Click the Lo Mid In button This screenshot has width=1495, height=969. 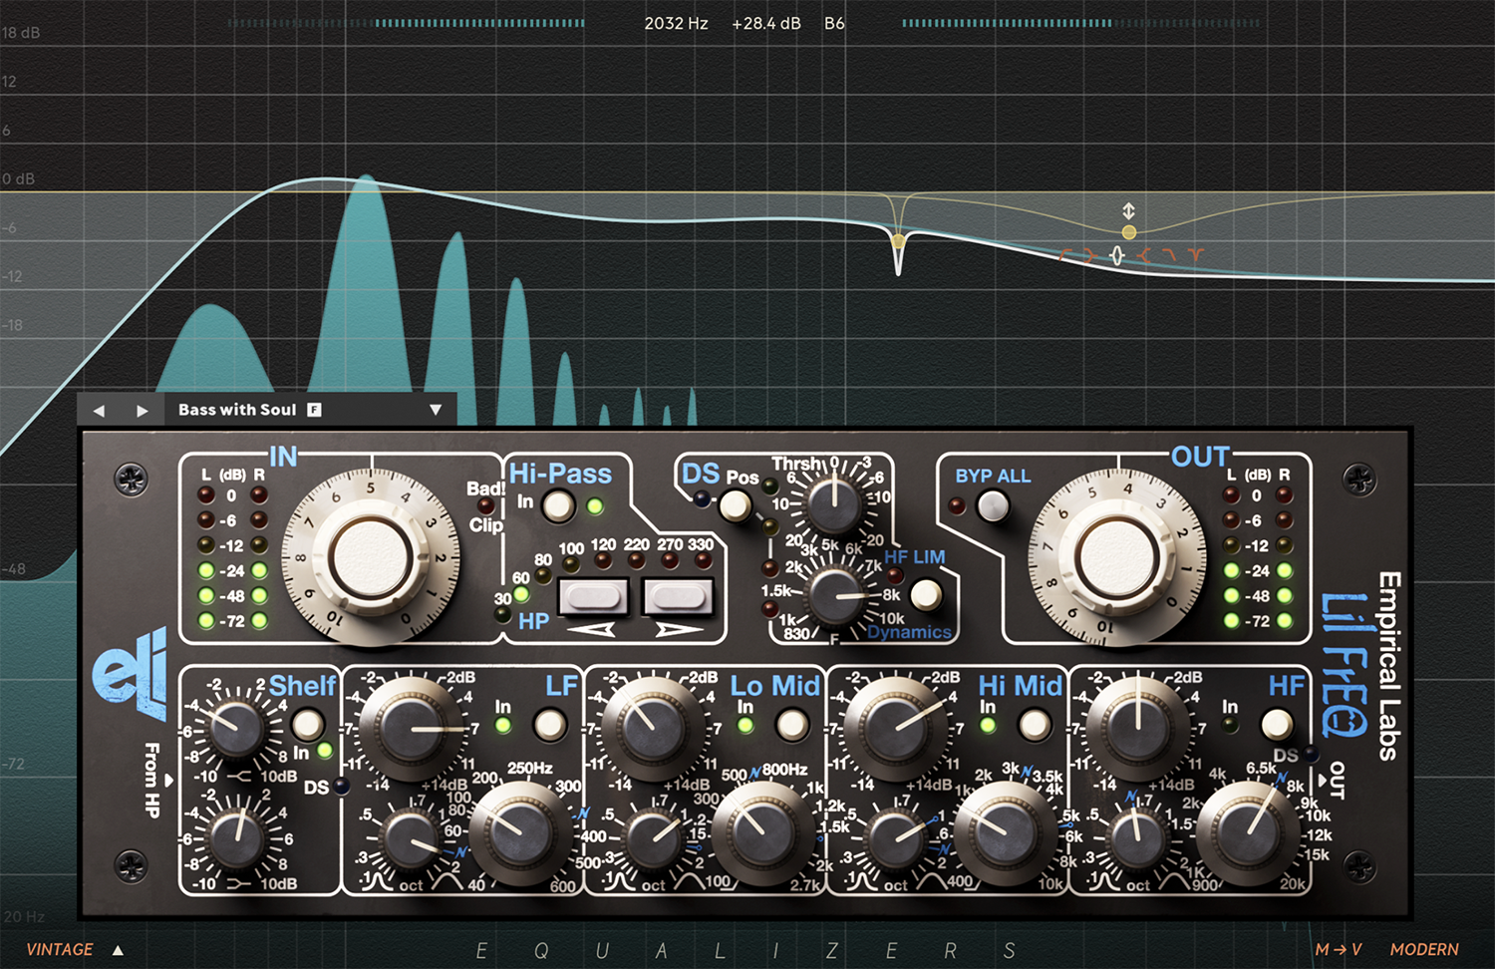tap(792, 725)
